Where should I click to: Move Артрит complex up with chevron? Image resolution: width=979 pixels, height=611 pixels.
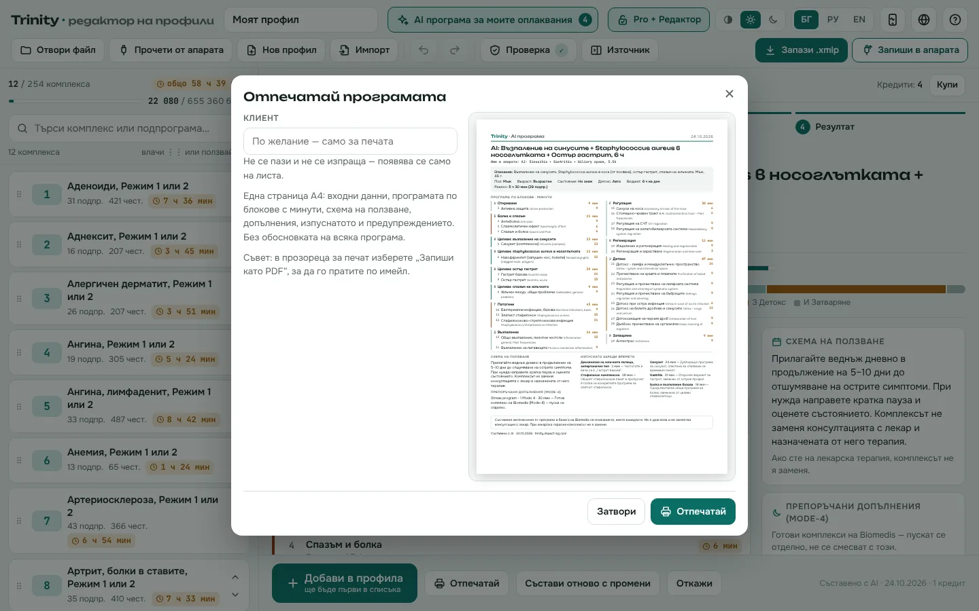tap(235, 577)
